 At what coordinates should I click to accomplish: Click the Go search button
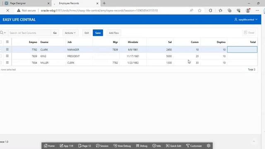pos(55,33)
